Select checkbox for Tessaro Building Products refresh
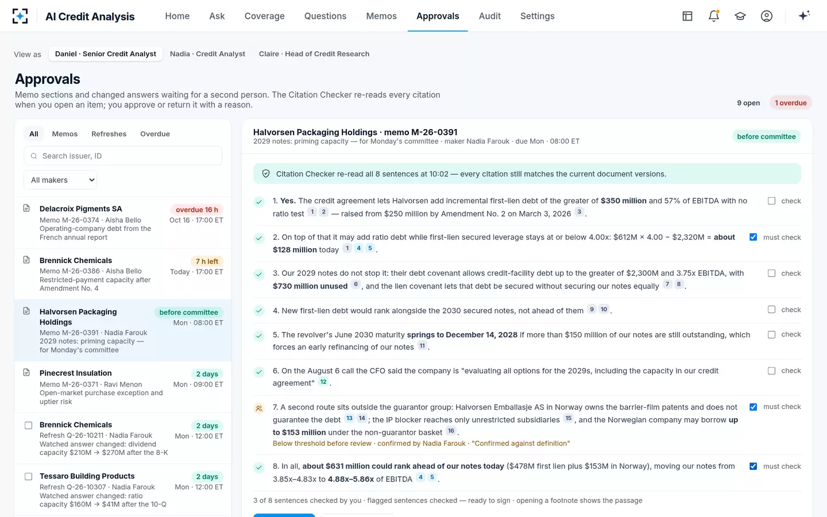The height and width of the screenshot is (517, 827). 28,476
